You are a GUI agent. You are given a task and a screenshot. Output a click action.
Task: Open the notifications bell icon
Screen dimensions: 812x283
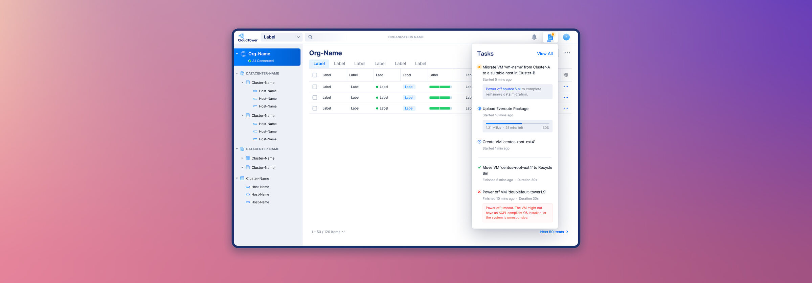click(534, 37)
